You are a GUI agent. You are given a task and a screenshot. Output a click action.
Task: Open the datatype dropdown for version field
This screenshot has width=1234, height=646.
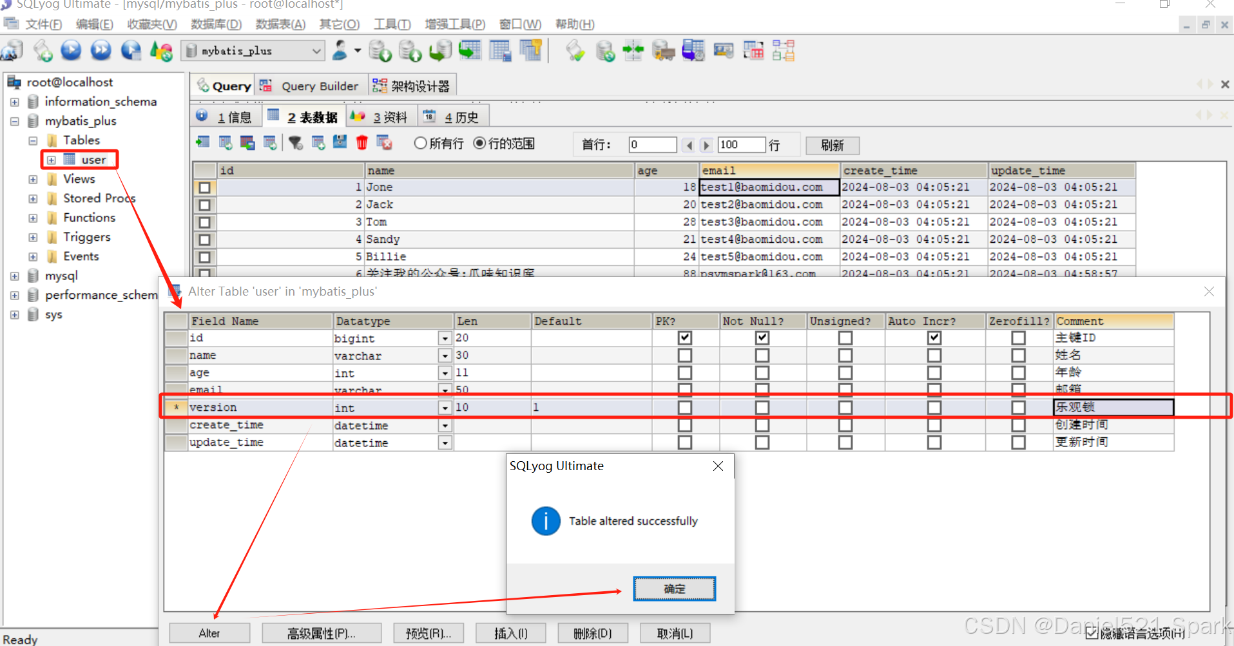[x=445, y=408]
